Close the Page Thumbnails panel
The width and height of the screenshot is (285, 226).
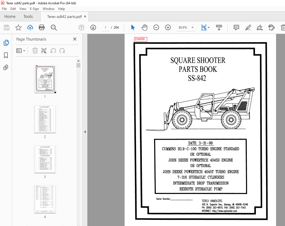tap(75, 39)
